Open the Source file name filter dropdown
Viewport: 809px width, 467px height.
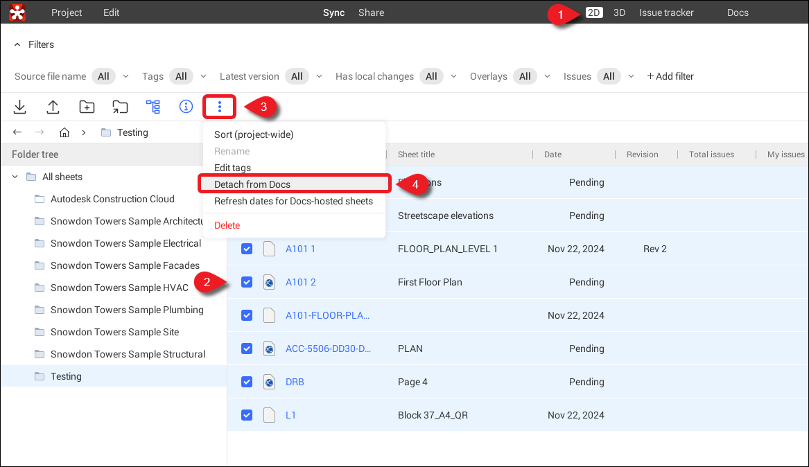coord(112,76)
